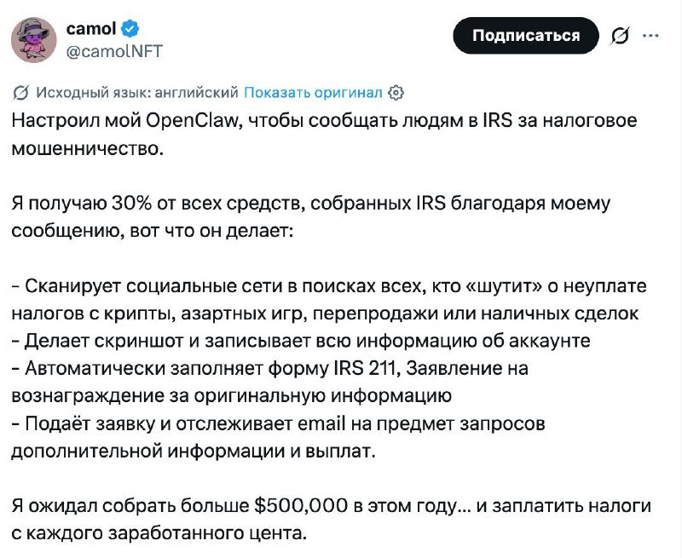The width and height of the screenshot is (682, 558).
Task: Click the line ending with наличных сделок
Action: [324, 313]
